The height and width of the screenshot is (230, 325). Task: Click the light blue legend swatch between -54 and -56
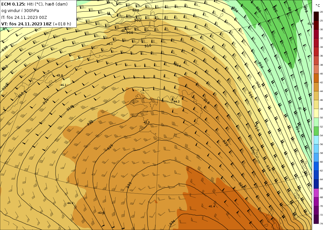(x=316, y=140)
